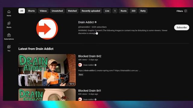This screenshot has height=108, width=193.
Task: Click the @DrainAddict 622K subscribers text
Action: click(x=92, y=27)
